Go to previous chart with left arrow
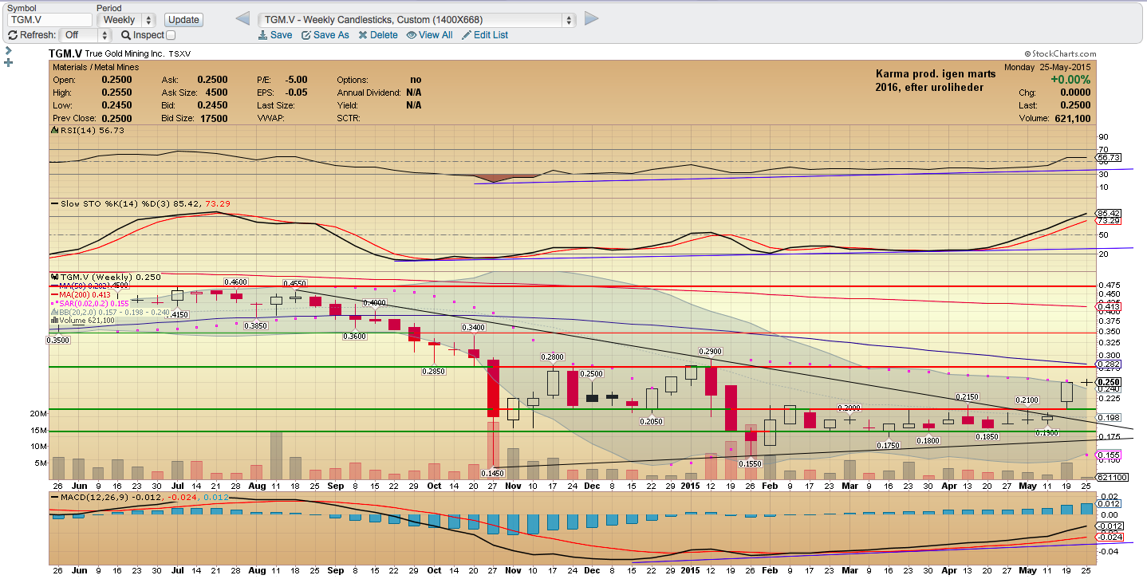This screenshot has height=583, width=1147. click(244, 19)
